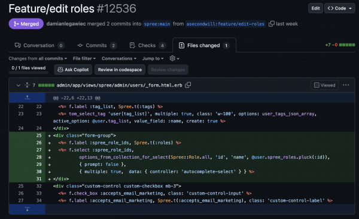Screen dimensions: 359x219
Task: Copy the head branch name icon
Action: pos(271,24)
